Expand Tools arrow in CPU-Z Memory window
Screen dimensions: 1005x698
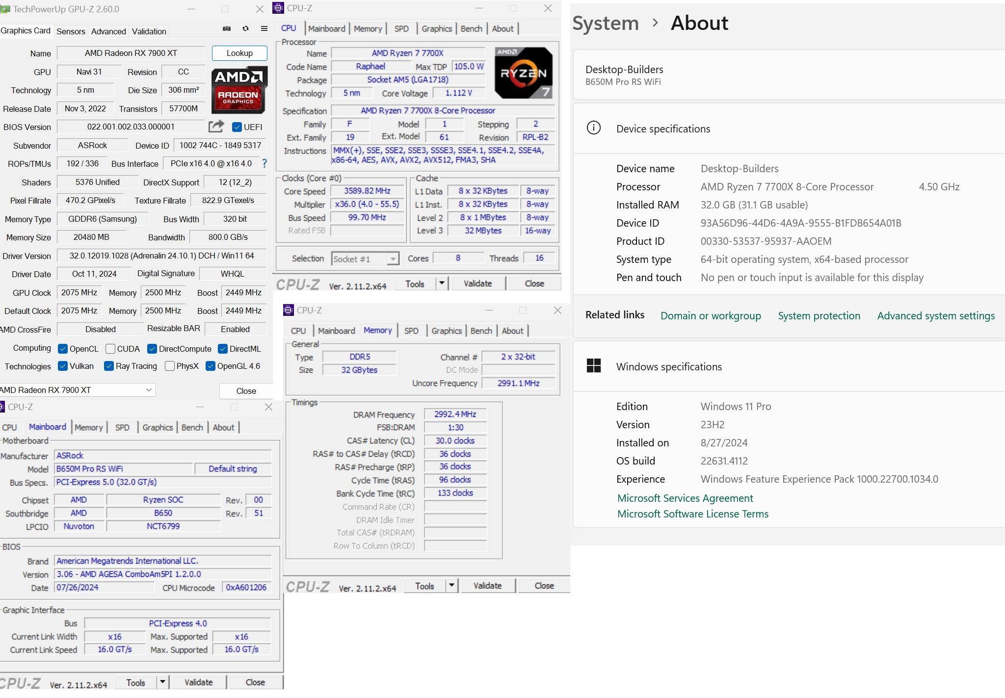point(452,585)
